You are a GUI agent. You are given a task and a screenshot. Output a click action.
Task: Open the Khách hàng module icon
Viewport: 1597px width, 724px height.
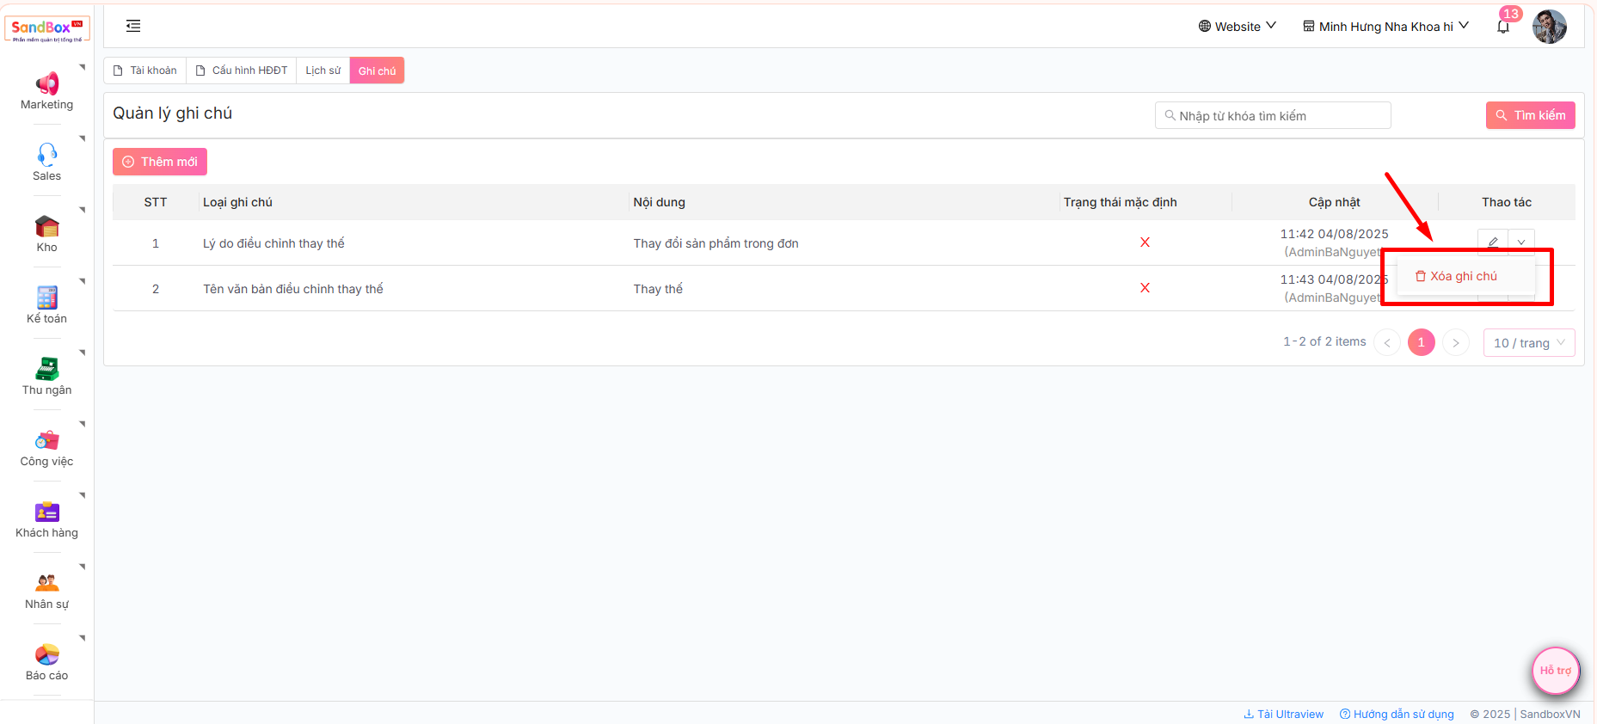[46, 512]
